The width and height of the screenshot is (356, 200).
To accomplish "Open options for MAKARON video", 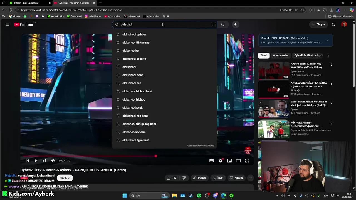I will pos(331,64).
